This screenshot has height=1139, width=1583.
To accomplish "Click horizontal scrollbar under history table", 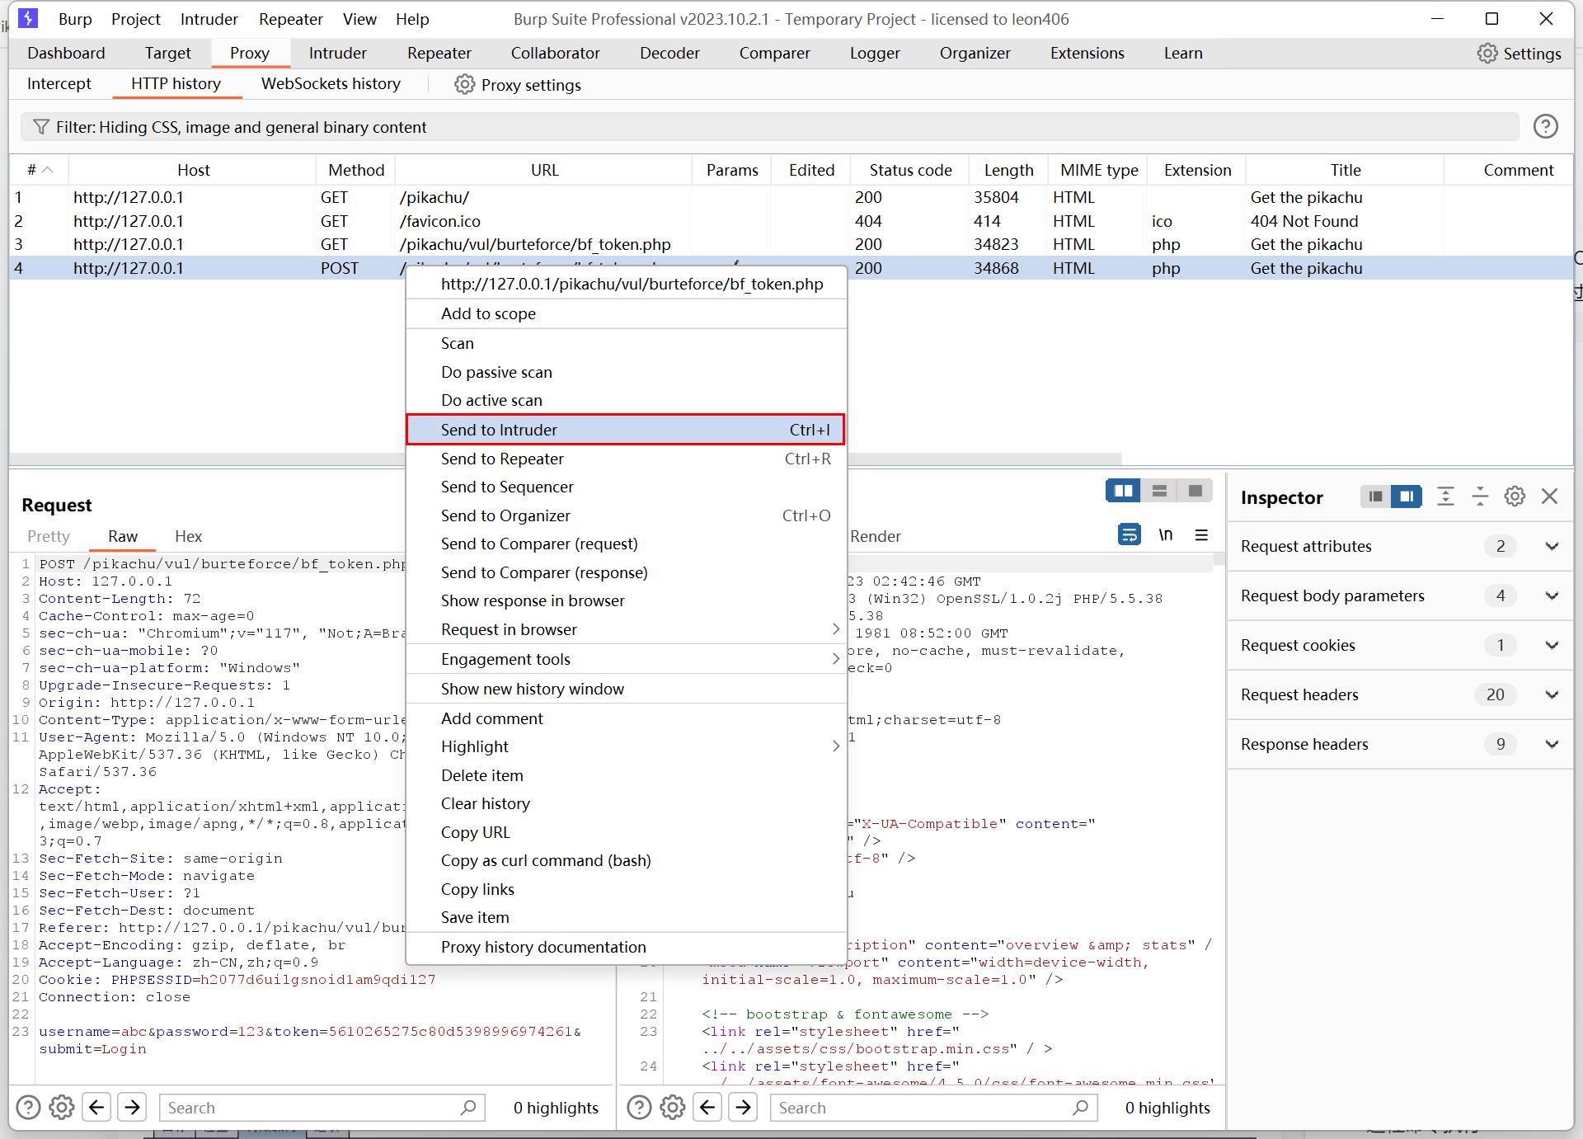I will click(566, 459).
